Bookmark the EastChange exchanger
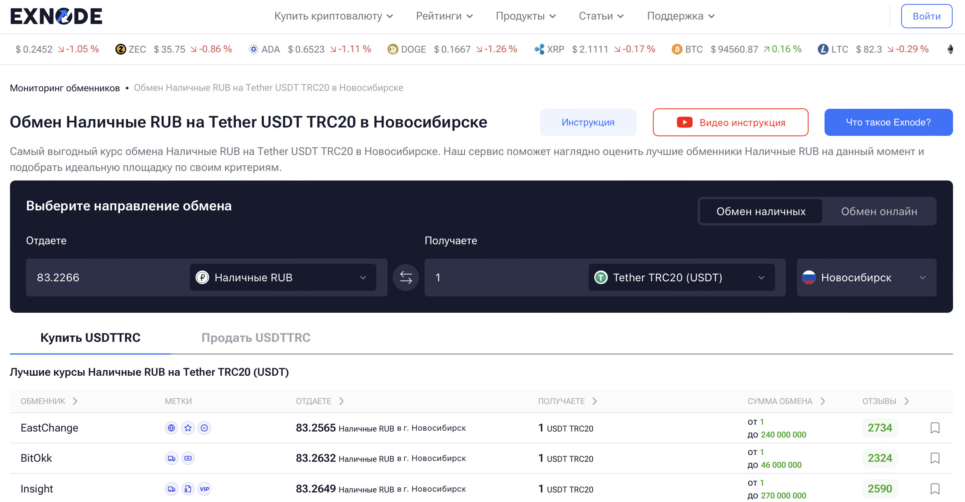 pos(935,428)
